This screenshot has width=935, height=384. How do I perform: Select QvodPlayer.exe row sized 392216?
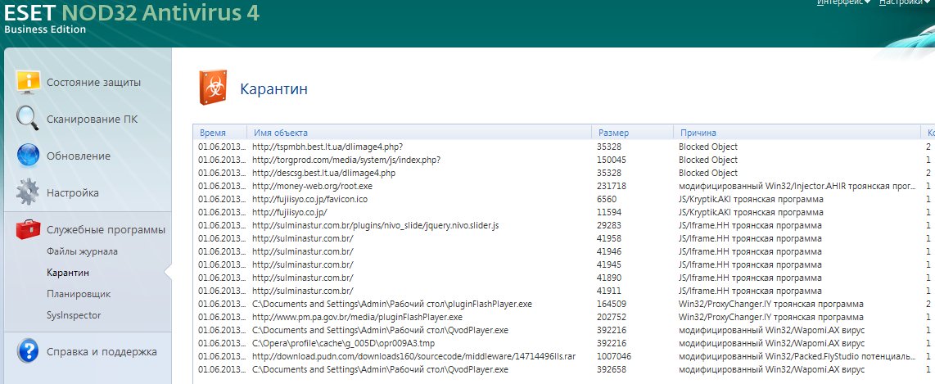pyautogui.click(x=564, y=330)
